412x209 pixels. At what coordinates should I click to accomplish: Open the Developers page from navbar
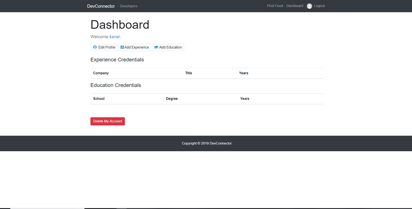pyautogui.click(x=128, y=6)
